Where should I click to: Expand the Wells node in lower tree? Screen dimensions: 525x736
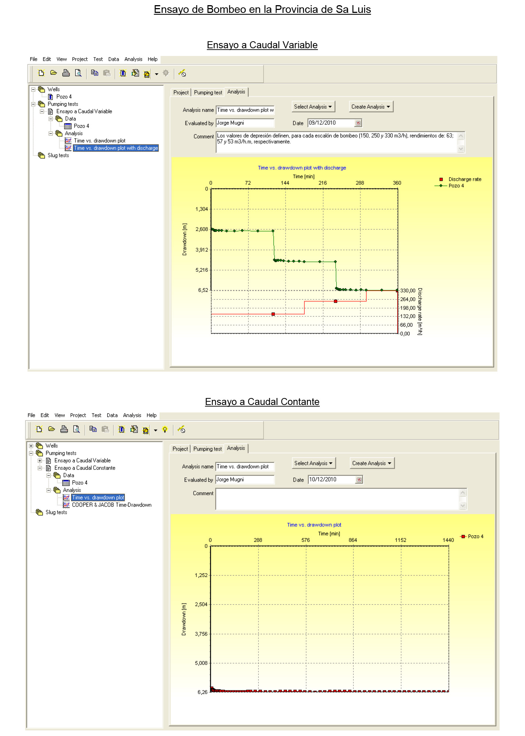[x=31, y=446]
